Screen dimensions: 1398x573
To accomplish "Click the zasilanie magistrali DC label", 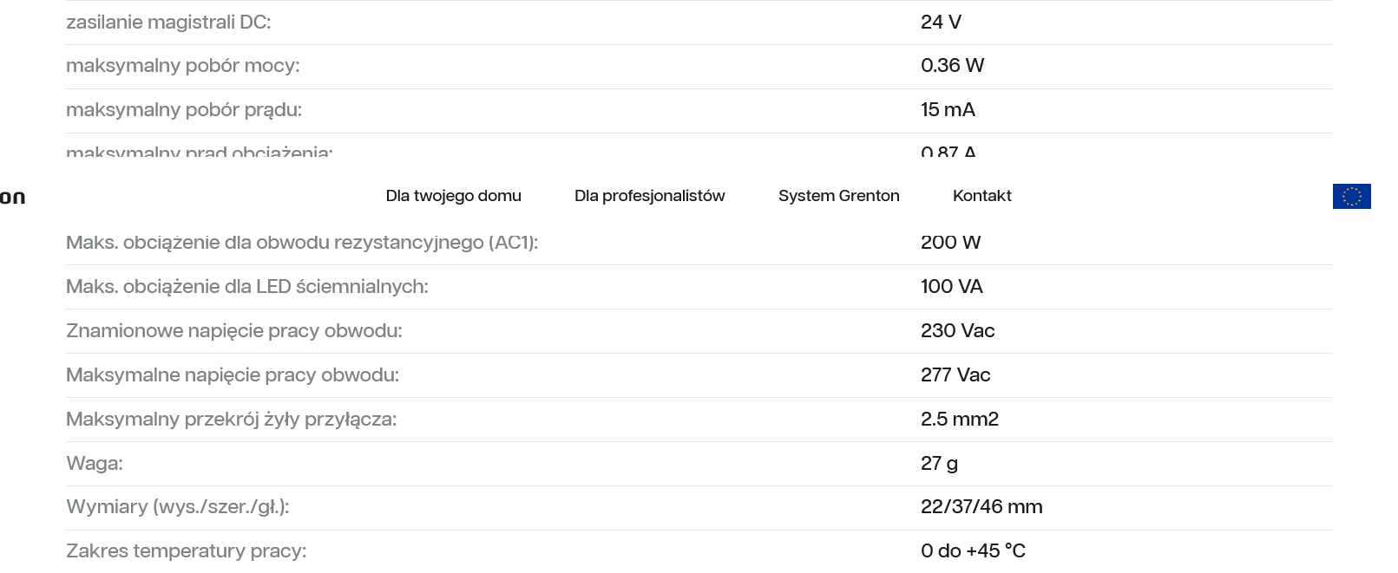I will click(168, 23).
